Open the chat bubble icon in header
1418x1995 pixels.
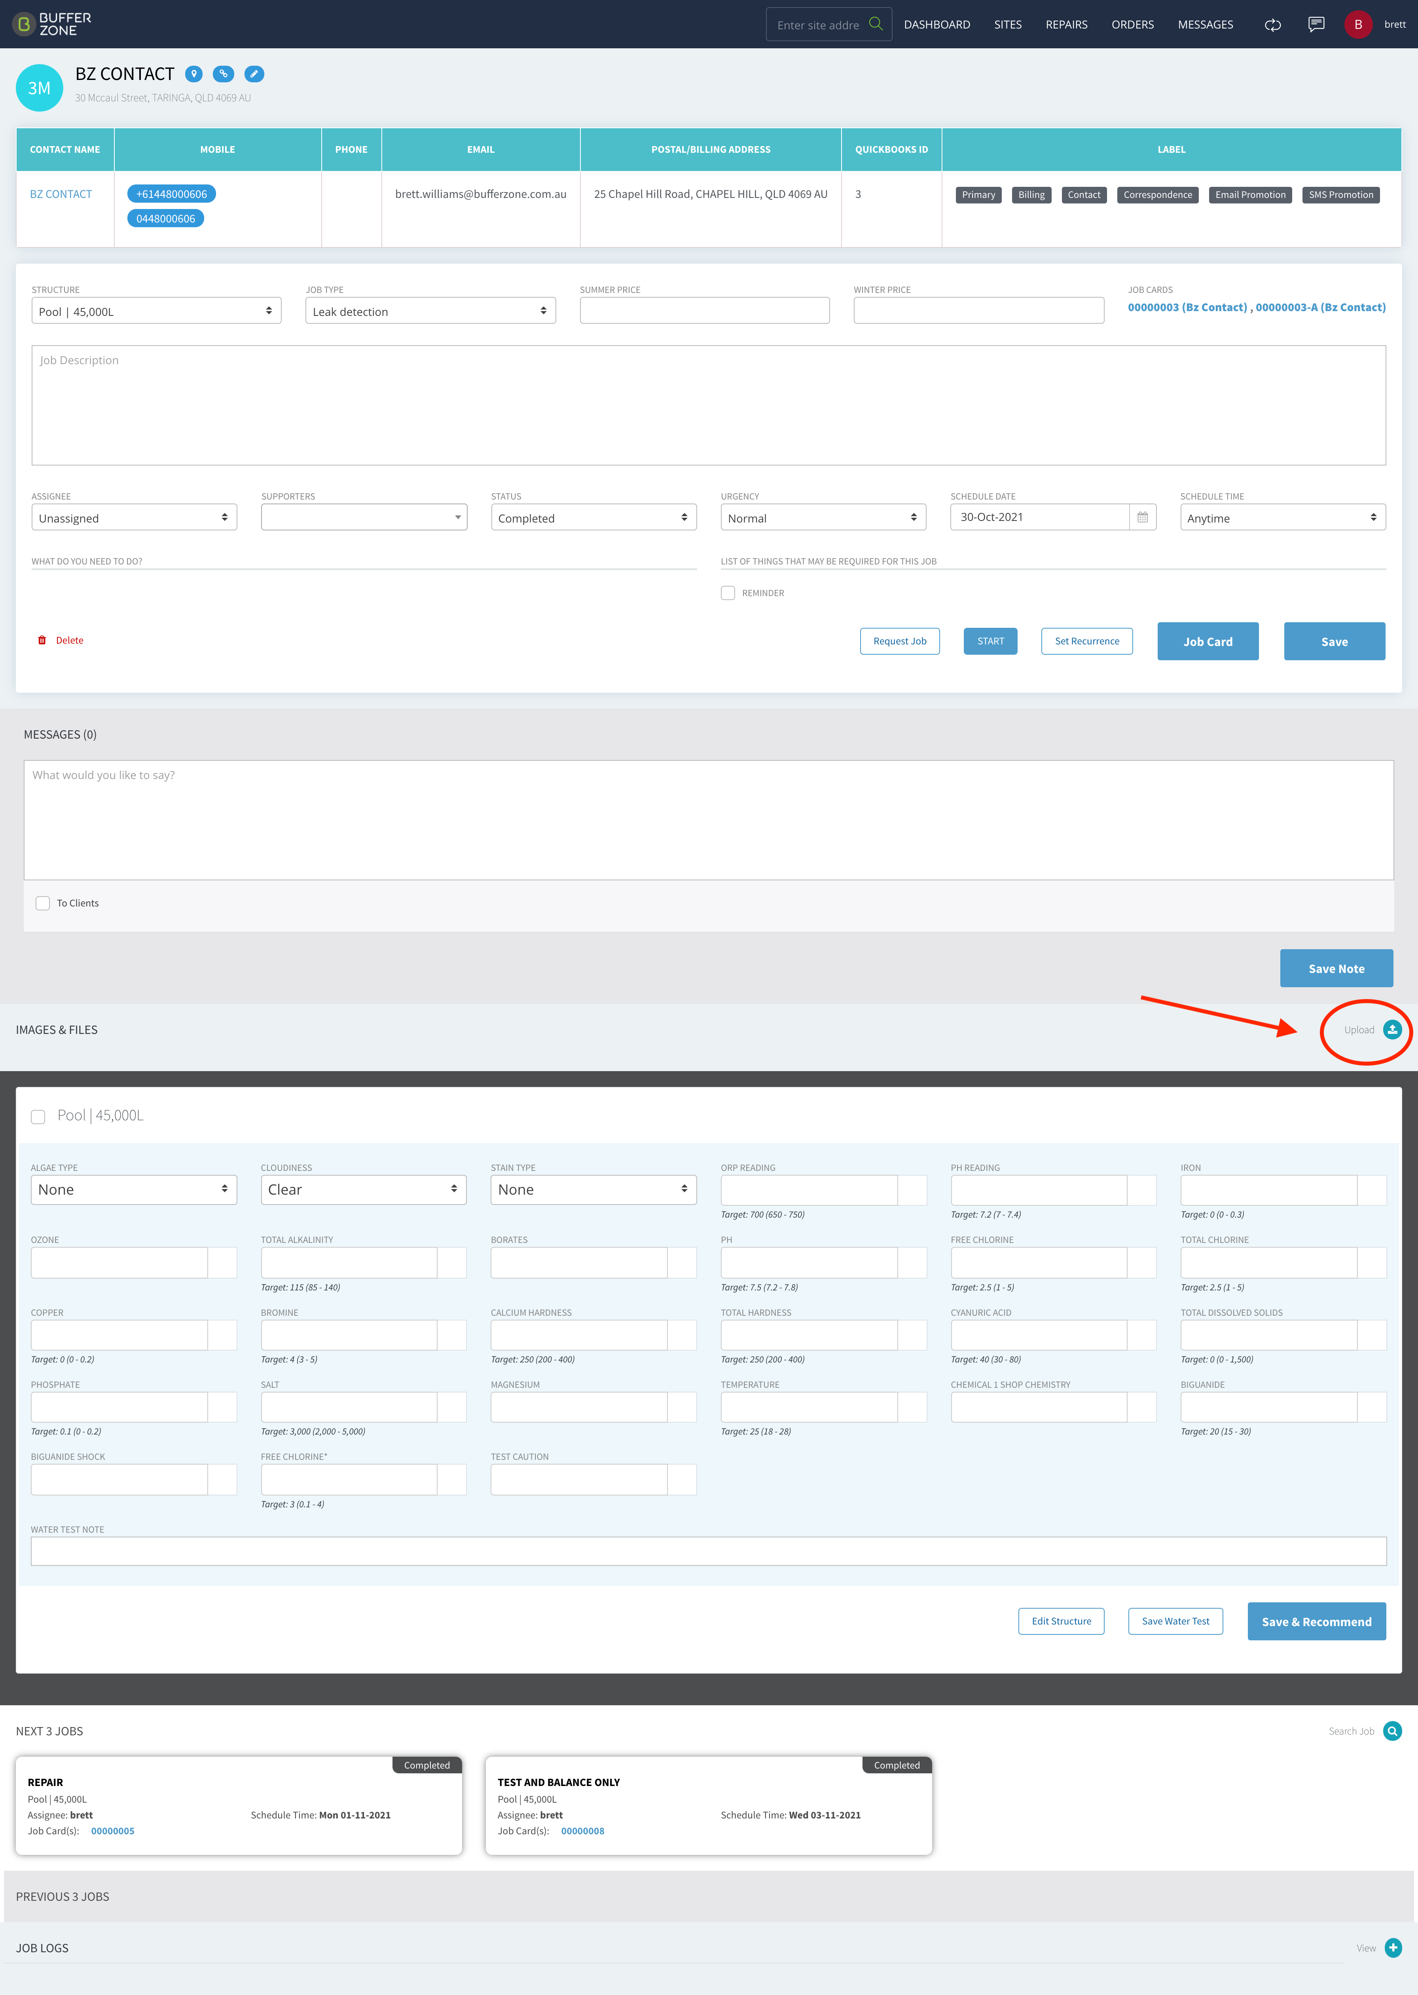[1316, 25]
